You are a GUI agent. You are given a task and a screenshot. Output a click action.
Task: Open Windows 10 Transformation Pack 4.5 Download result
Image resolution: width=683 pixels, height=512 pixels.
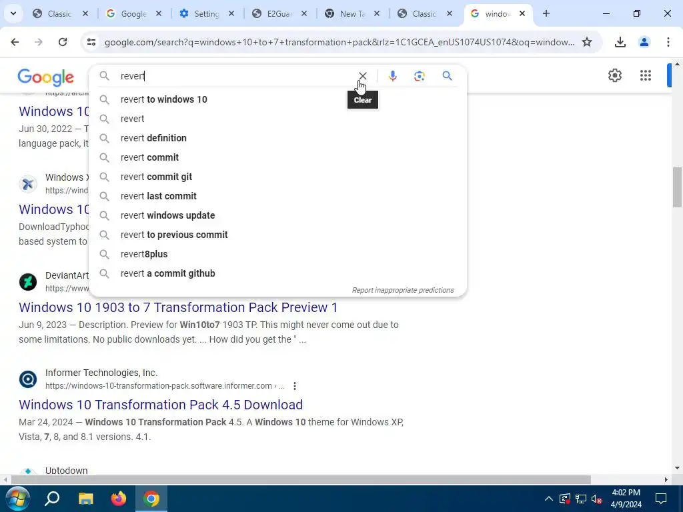pos(161,405)
